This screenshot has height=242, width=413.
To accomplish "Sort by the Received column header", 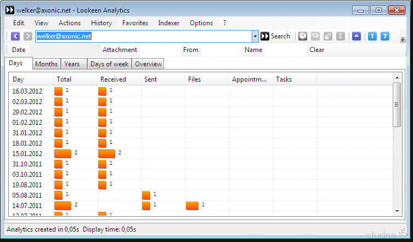I will pyautogui.click(x=119, y=79).
